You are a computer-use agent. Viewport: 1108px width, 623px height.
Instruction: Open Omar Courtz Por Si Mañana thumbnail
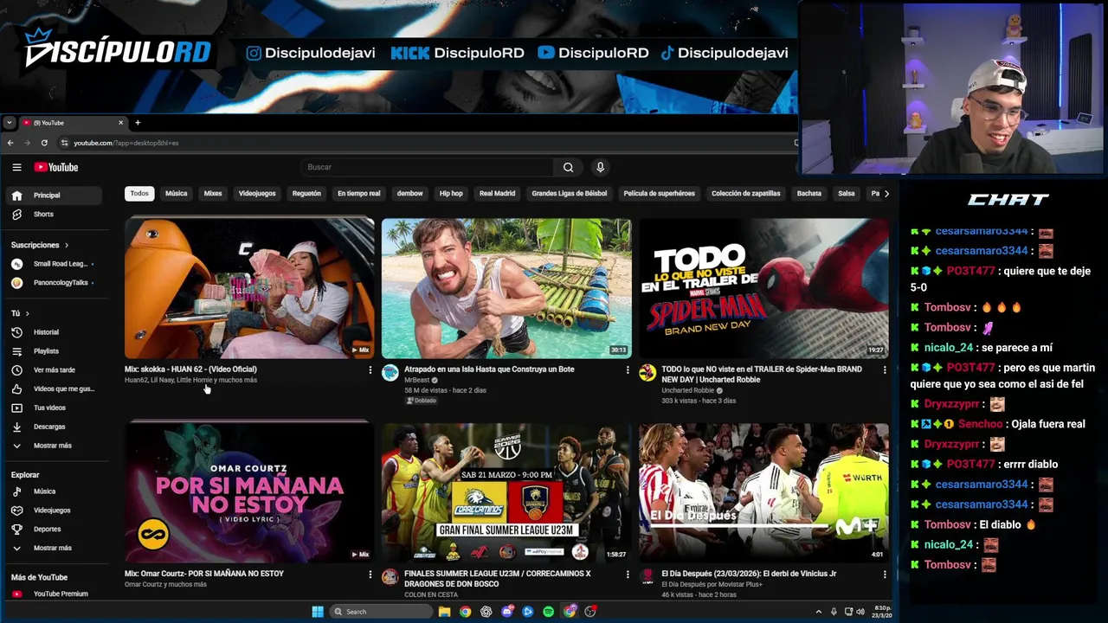pos(249,493)
